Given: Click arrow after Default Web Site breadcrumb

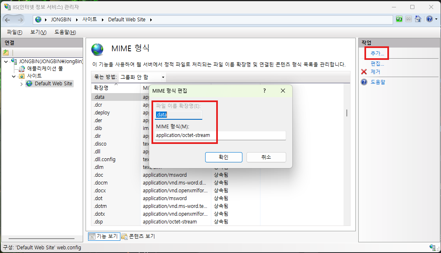Looking at the screenshot, I should point(151,20).
